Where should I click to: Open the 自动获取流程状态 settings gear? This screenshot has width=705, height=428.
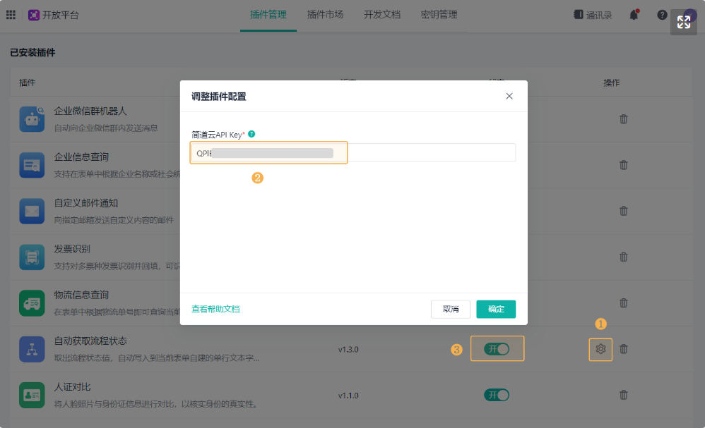600,349
